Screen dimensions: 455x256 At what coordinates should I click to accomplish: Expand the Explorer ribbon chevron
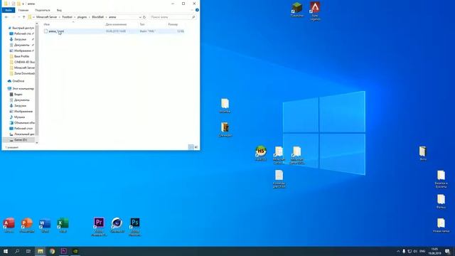192,10
